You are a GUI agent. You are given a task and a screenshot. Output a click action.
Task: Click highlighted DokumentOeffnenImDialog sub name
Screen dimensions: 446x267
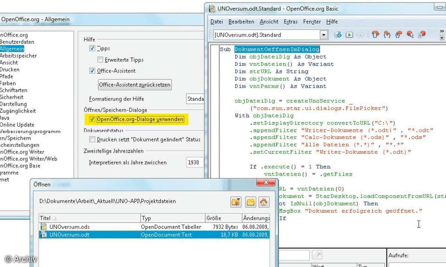(277, 49)
